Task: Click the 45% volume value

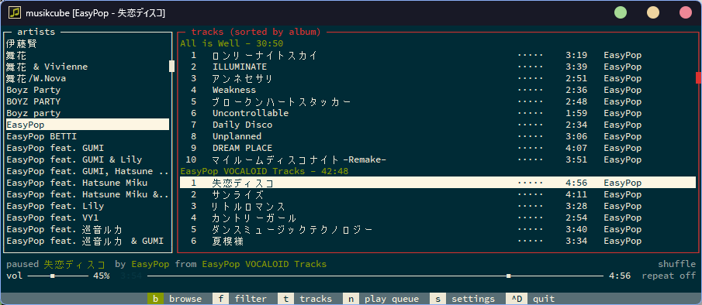Action: coord(101,276)
